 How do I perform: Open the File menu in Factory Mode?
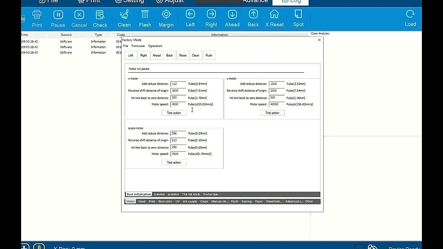(x=126, y=46)
